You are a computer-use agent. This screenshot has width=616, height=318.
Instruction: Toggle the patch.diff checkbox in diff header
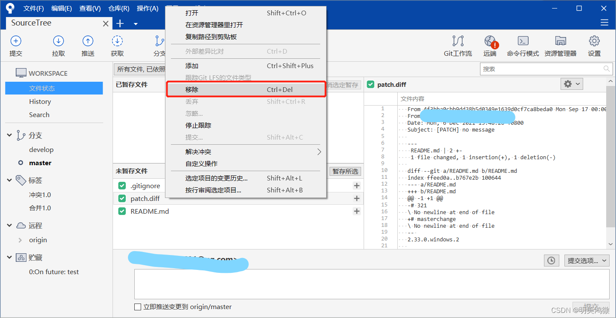pyautogui.click(x=370, y=84)
